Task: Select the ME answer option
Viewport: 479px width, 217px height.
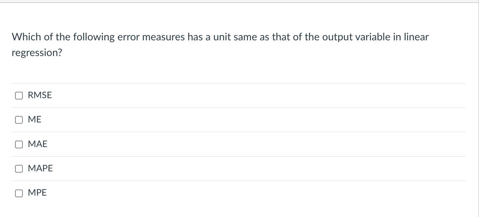Action: pyautogui.click(x=19, y=120)
